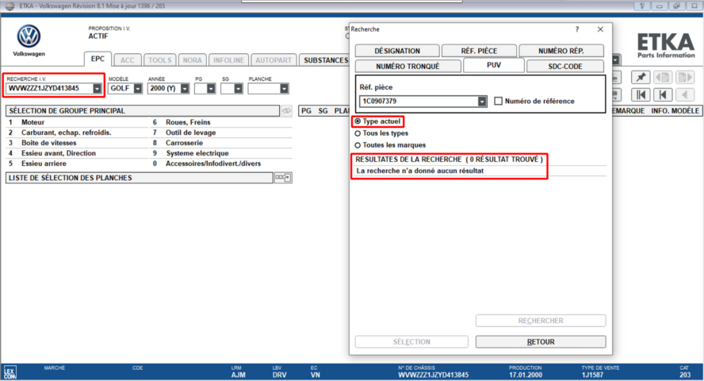Select the Toutes les marques option
The image size is (704, 381).
pyautogui.click(x=358, y=145)
